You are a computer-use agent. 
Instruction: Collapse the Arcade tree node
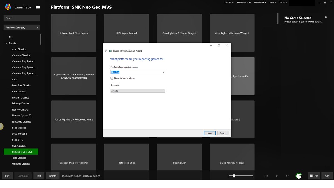coord(6,43)
